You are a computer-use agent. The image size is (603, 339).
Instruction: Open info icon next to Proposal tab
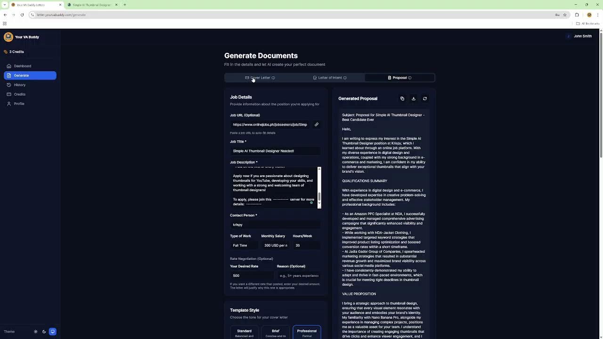coord(410,78)
